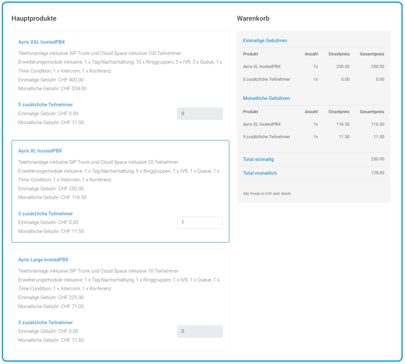405x364 pixels.
Task: Click 'Monatliche Gebühr: CHF 11.50' in Ayrix XXL card
Action: pos(51,123)
